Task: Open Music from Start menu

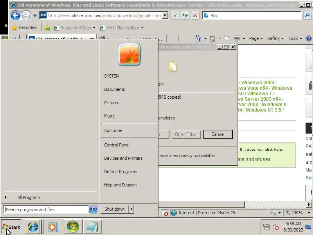Action: (x=110, y=116)
